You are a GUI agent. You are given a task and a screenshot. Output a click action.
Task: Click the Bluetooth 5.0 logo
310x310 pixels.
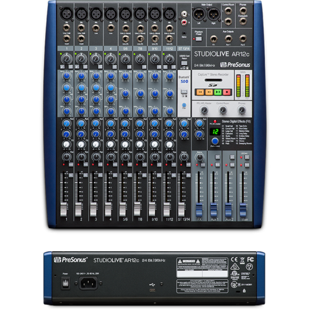(184, 80)
